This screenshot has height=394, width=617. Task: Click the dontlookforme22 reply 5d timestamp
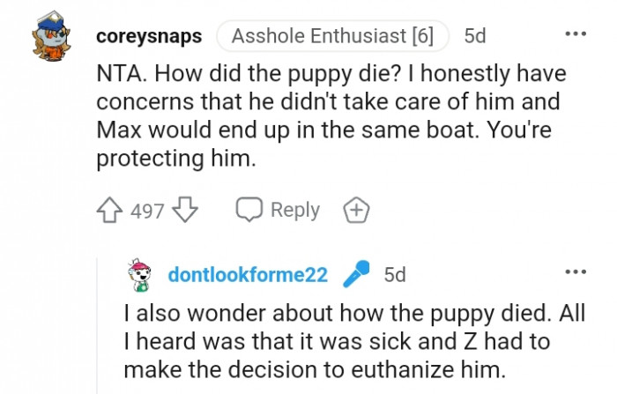coord(395,275)
